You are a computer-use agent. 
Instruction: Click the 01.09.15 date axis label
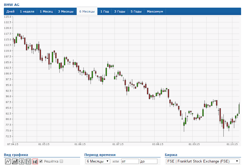click(194, 144)
